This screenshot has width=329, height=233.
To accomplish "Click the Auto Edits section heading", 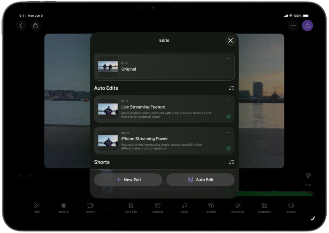I will click(x=106, y=88).
